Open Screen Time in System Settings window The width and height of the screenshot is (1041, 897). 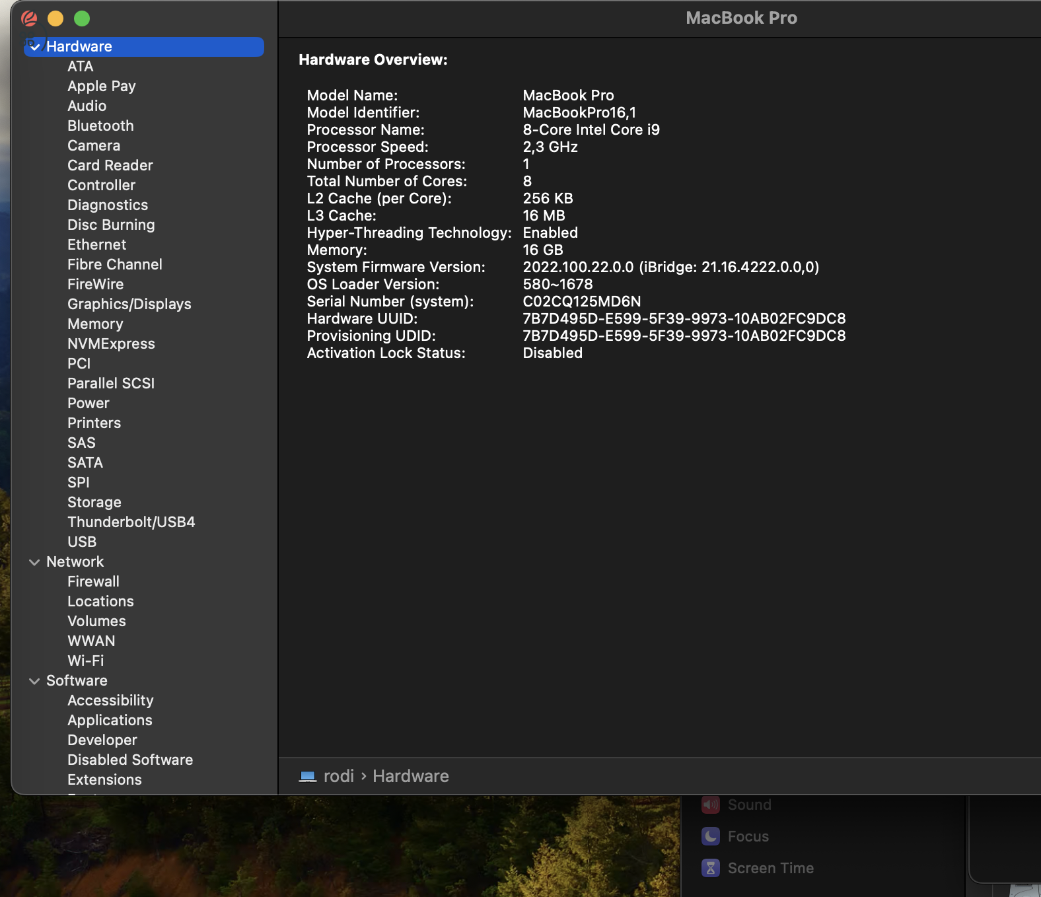(758, 868)
